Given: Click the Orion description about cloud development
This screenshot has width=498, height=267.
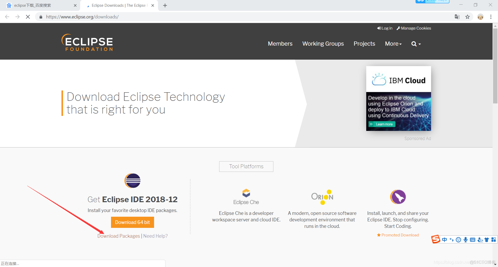Looking at the screenshot, I should click(x=322, y=220).
